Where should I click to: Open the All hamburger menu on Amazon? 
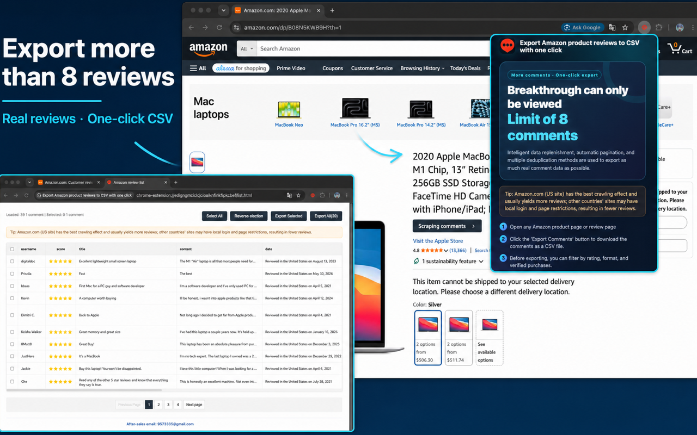(198, 69)
